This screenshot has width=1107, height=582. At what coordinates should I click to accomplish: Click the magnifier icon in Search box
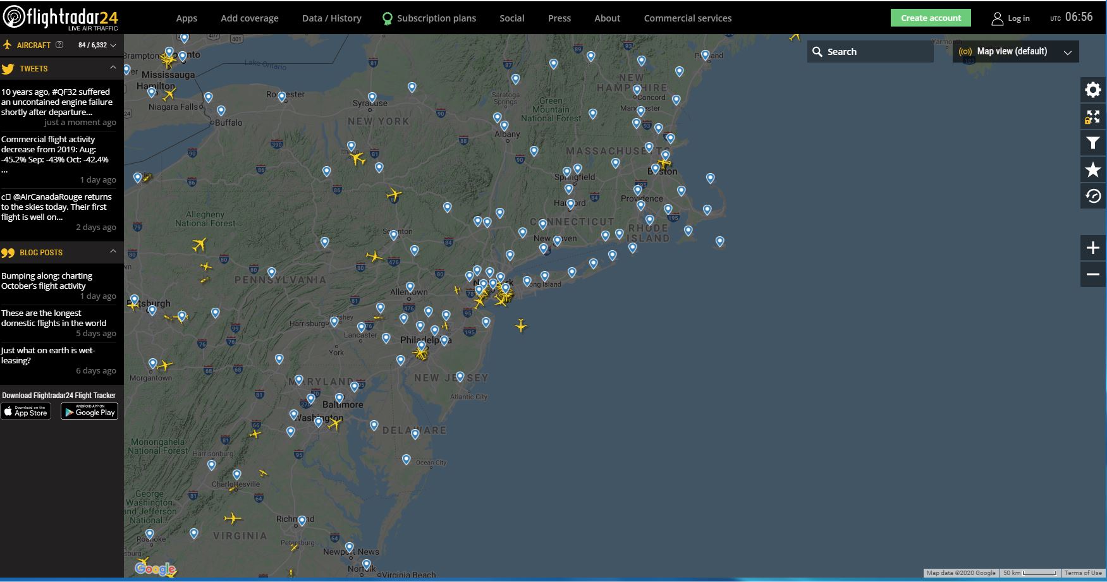pyautogui.click(x=817, y=52)
